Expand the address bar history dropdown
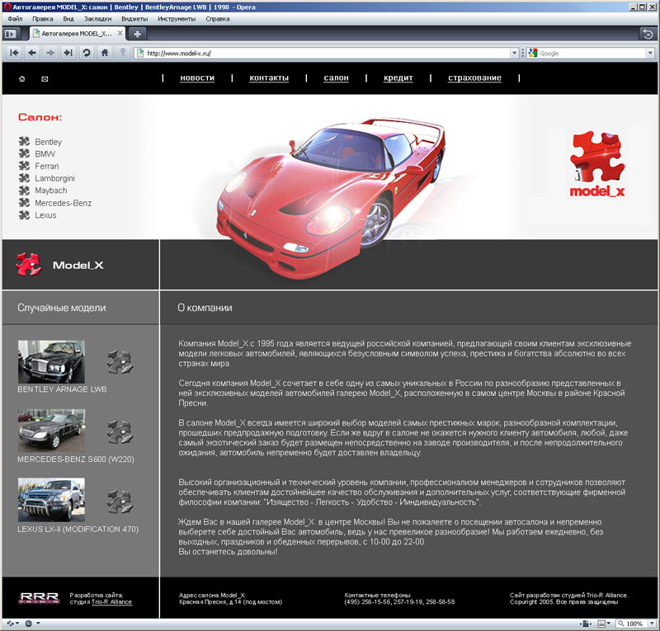This screenshot has height=631, width=660. click(x=514, y=53)
